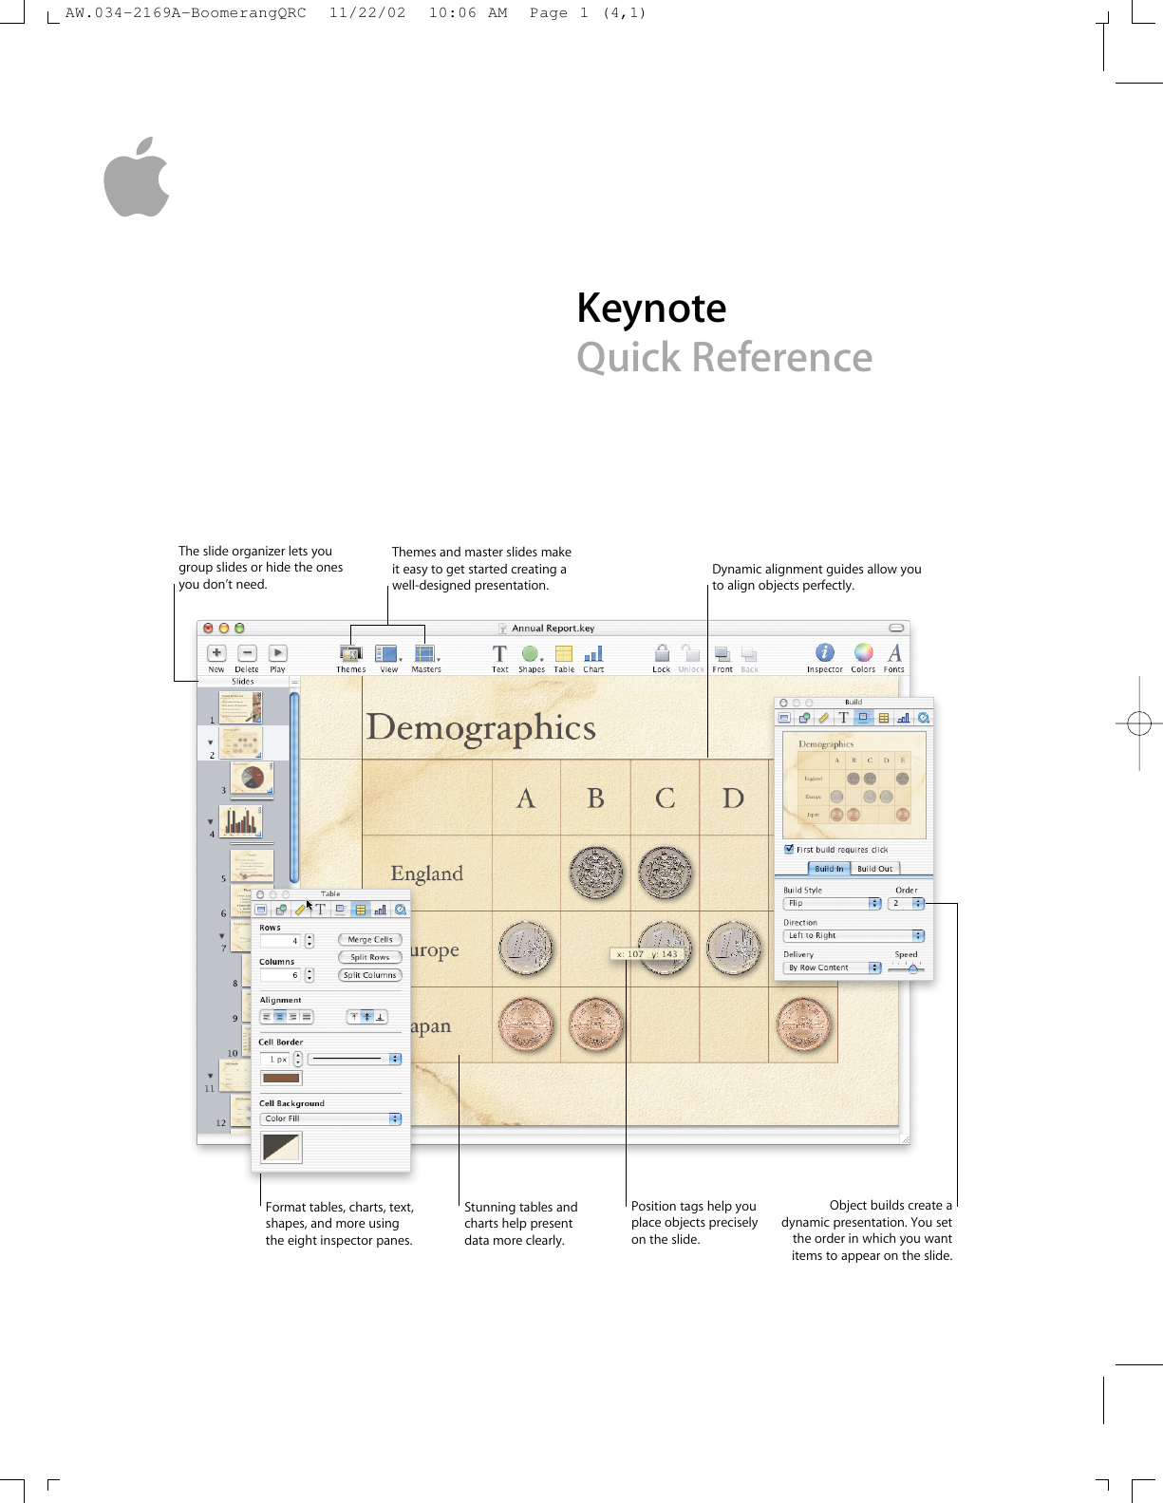
Task: Add a text box with Text icon
Action: click(500, 653)
